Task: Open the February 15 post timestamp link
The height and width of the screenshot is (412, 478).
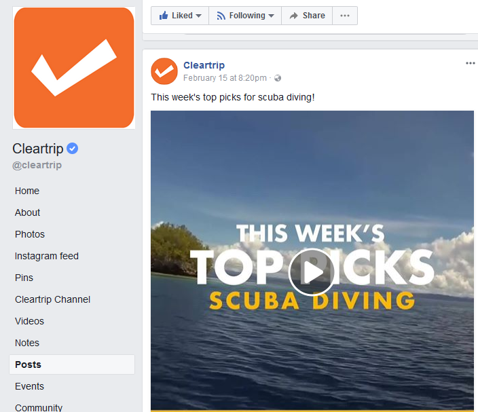Action: coord(225,78)
